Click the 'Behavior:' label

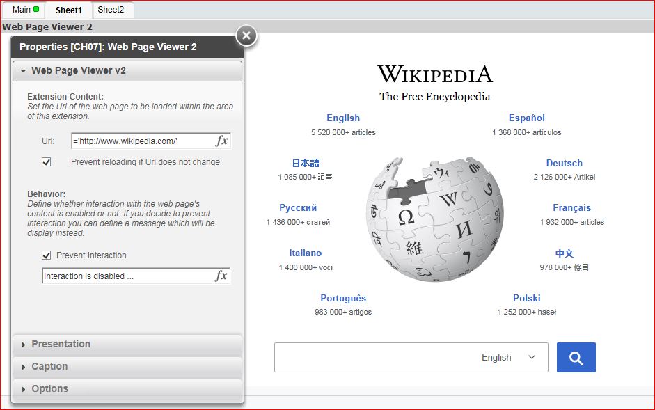[x=47, y=194]
